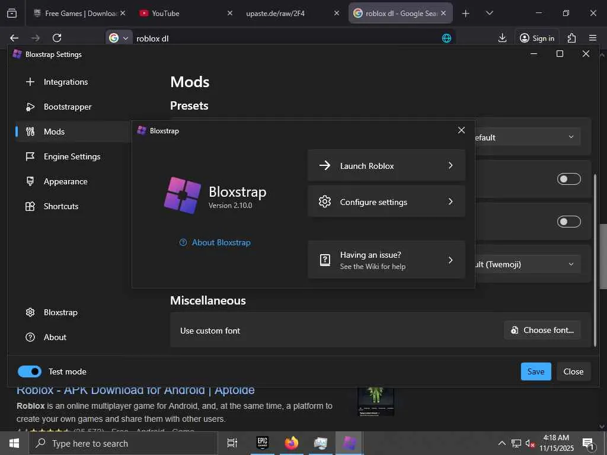
Task: Click the Integrations plus icon
Action: tap(30, 82)
